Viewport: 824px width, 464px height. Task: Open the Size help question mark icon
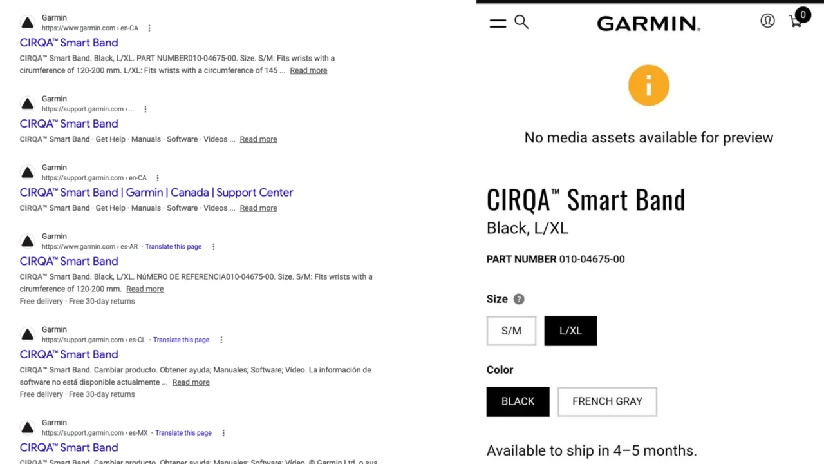(x=519, y=298)
